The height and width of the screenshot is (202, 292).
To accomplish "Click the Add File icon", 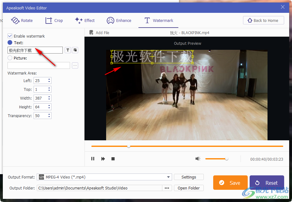I will click(91, 33).
